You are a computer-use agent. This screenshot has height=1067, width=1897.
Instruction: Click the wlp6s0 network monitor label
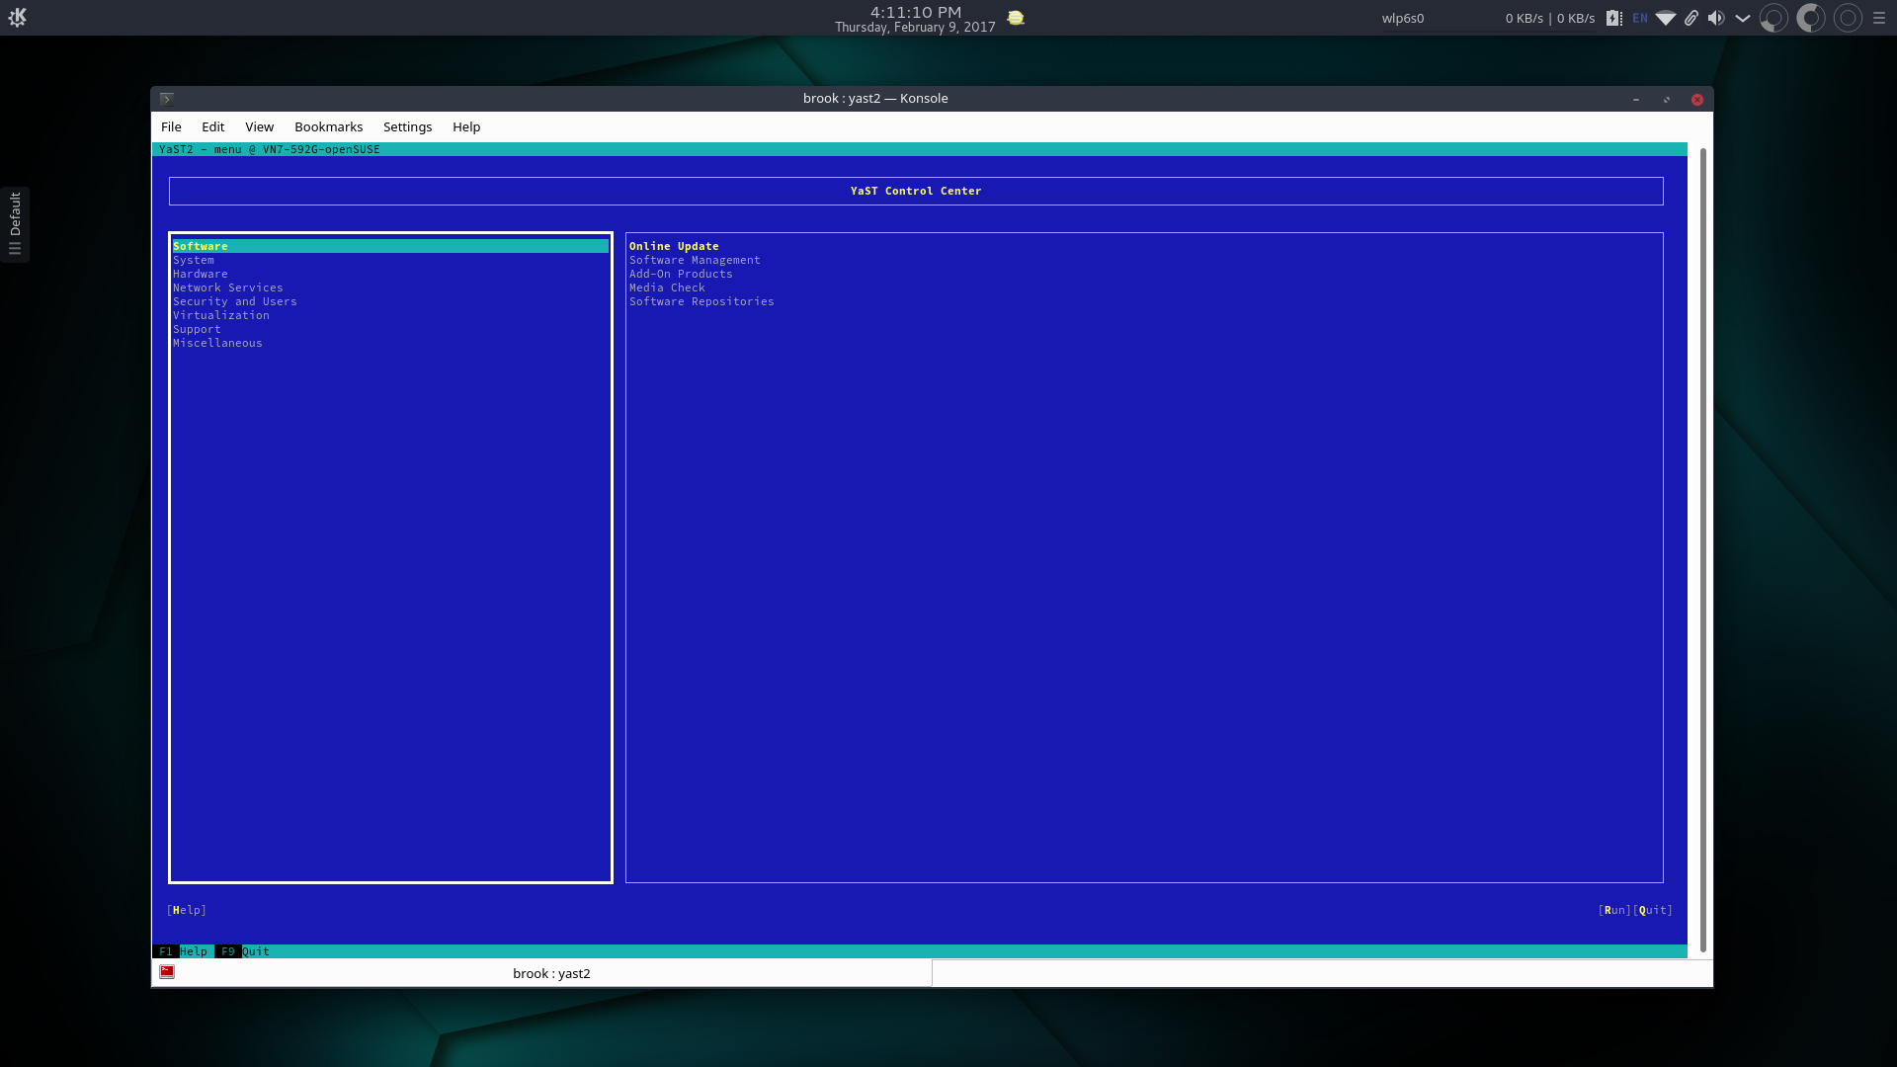tap(1403, 18)
